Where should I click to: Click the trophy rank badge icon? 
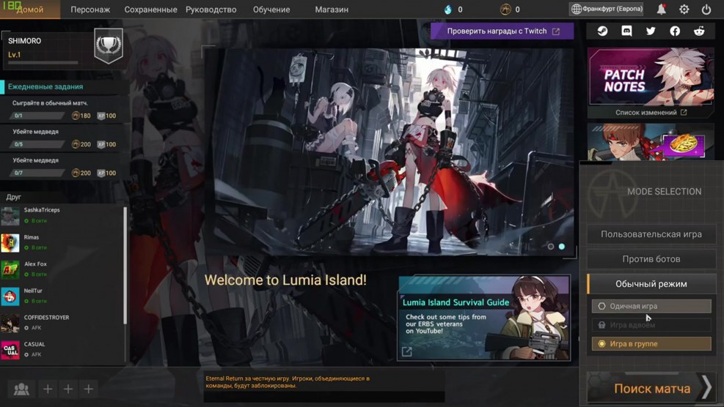(x=109, y=45)
